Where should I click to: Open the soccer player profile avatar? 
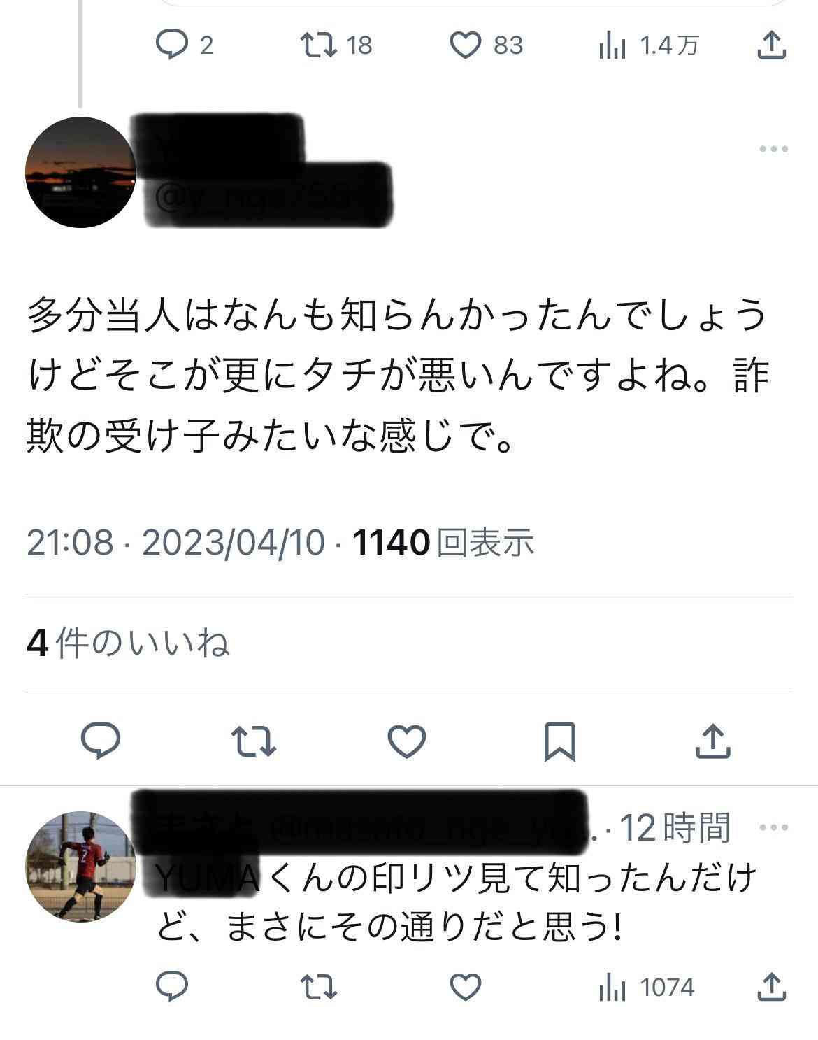coord(81,866)
